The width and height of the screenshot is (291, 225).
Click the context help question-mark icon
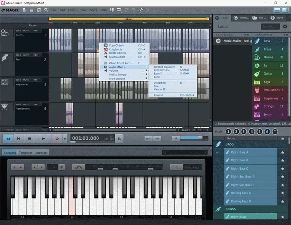112,10
